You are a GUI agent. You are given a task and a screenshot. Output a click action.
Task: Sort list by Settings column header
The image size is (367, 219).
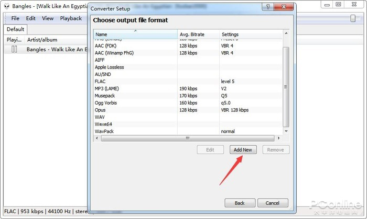(251, 34)
